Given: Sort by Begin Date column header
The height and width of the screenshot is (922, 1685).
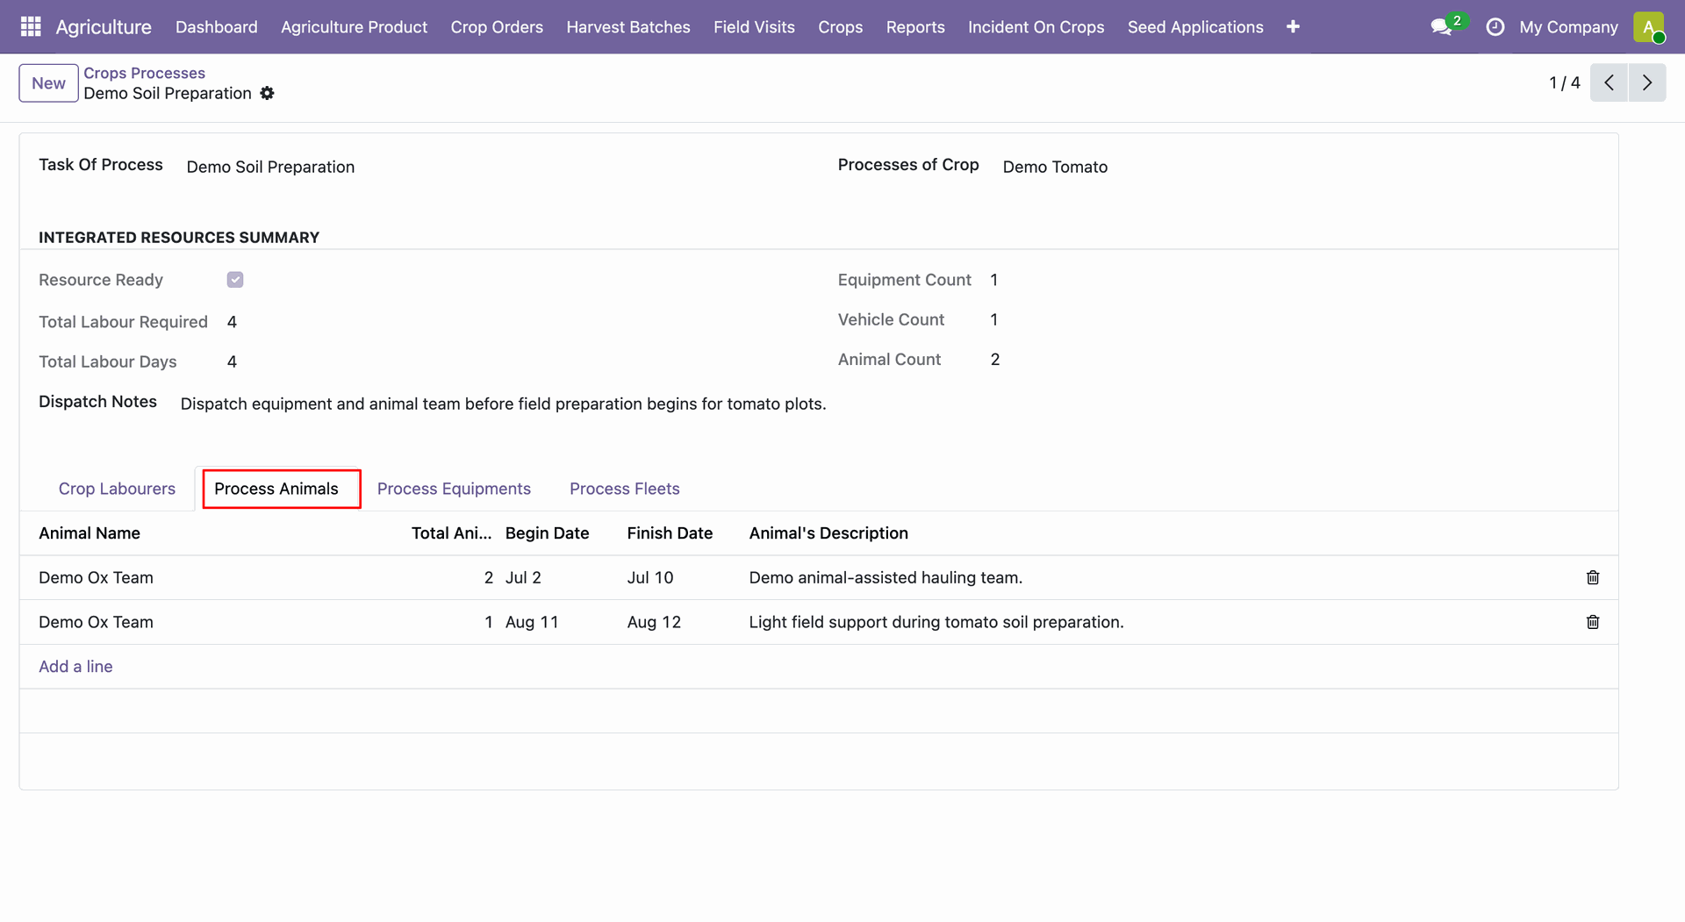Looking at the screenshot, I should (x=547, y=533).
